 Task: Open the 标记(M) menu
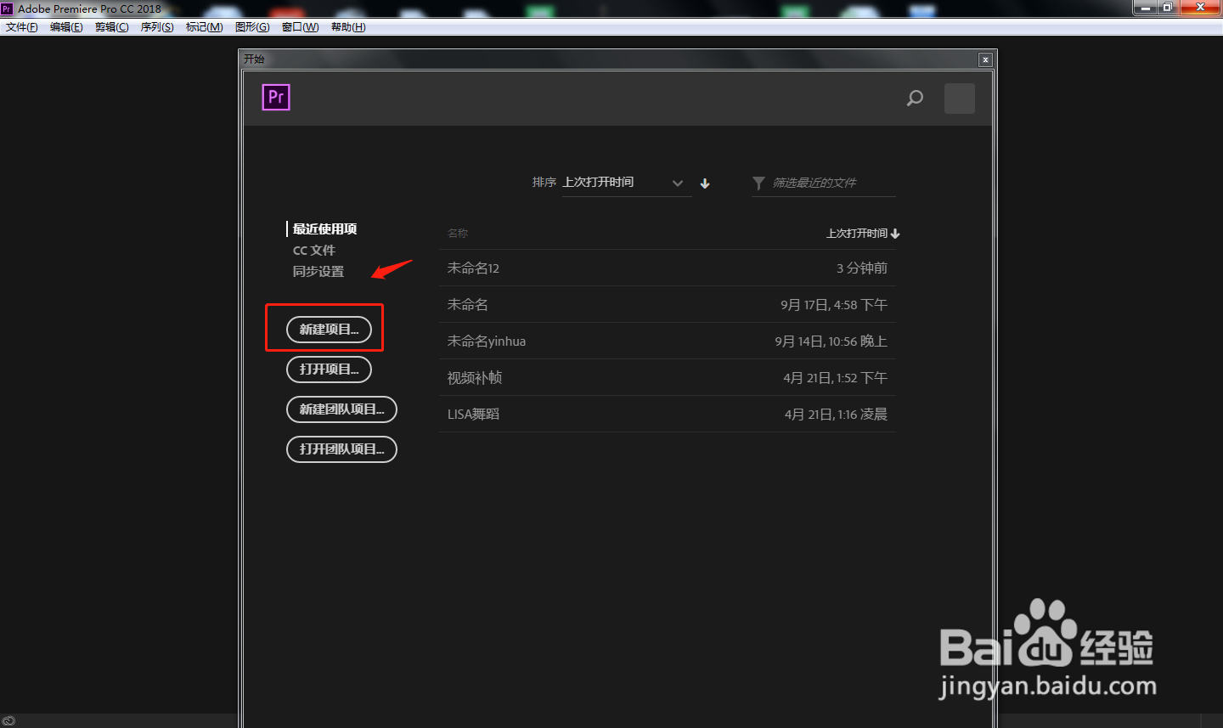(205, 27)
